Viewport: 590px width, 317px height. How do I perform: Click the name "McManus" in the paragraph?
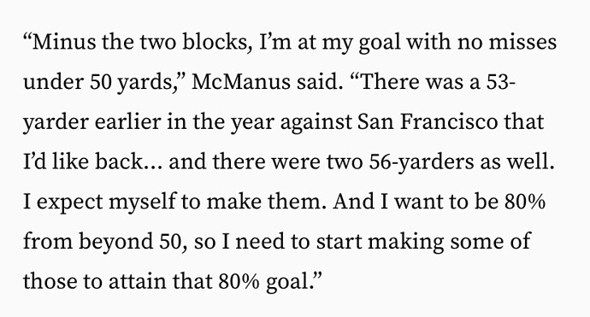(241, 82)
